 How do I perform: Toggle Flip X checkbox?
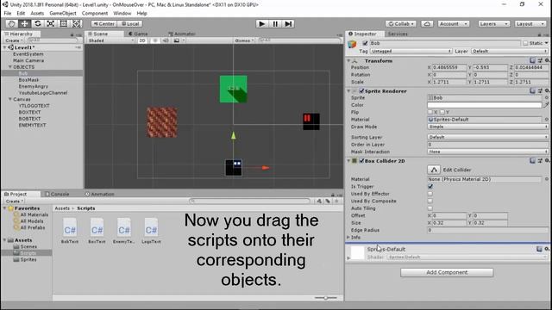[x=430, y=112]
